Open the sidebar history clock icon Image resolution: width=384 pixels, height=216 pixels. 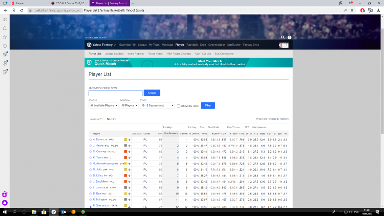(x=5, y=46)
